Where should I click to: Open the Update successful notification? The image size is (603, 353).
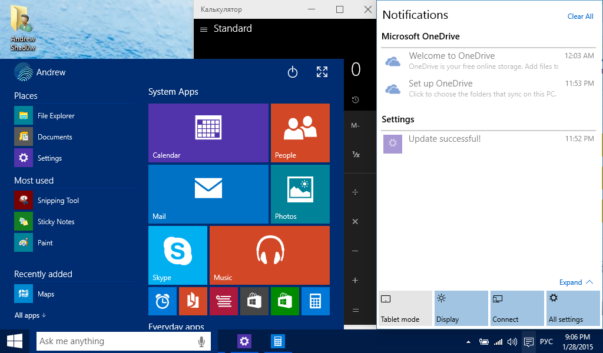pos(488,144)
